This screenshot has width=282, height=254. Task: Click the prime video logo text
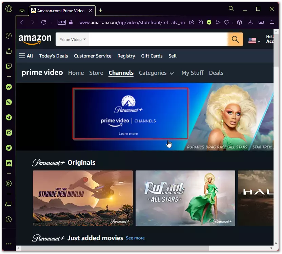[42, 73]
